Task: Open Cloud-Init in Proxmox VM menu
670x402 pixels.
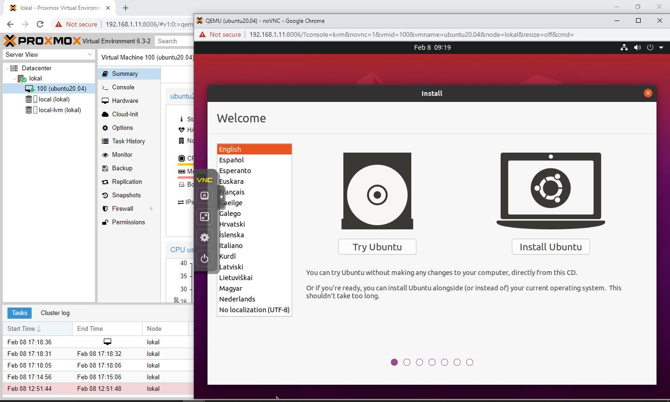Action: point(129,114)
